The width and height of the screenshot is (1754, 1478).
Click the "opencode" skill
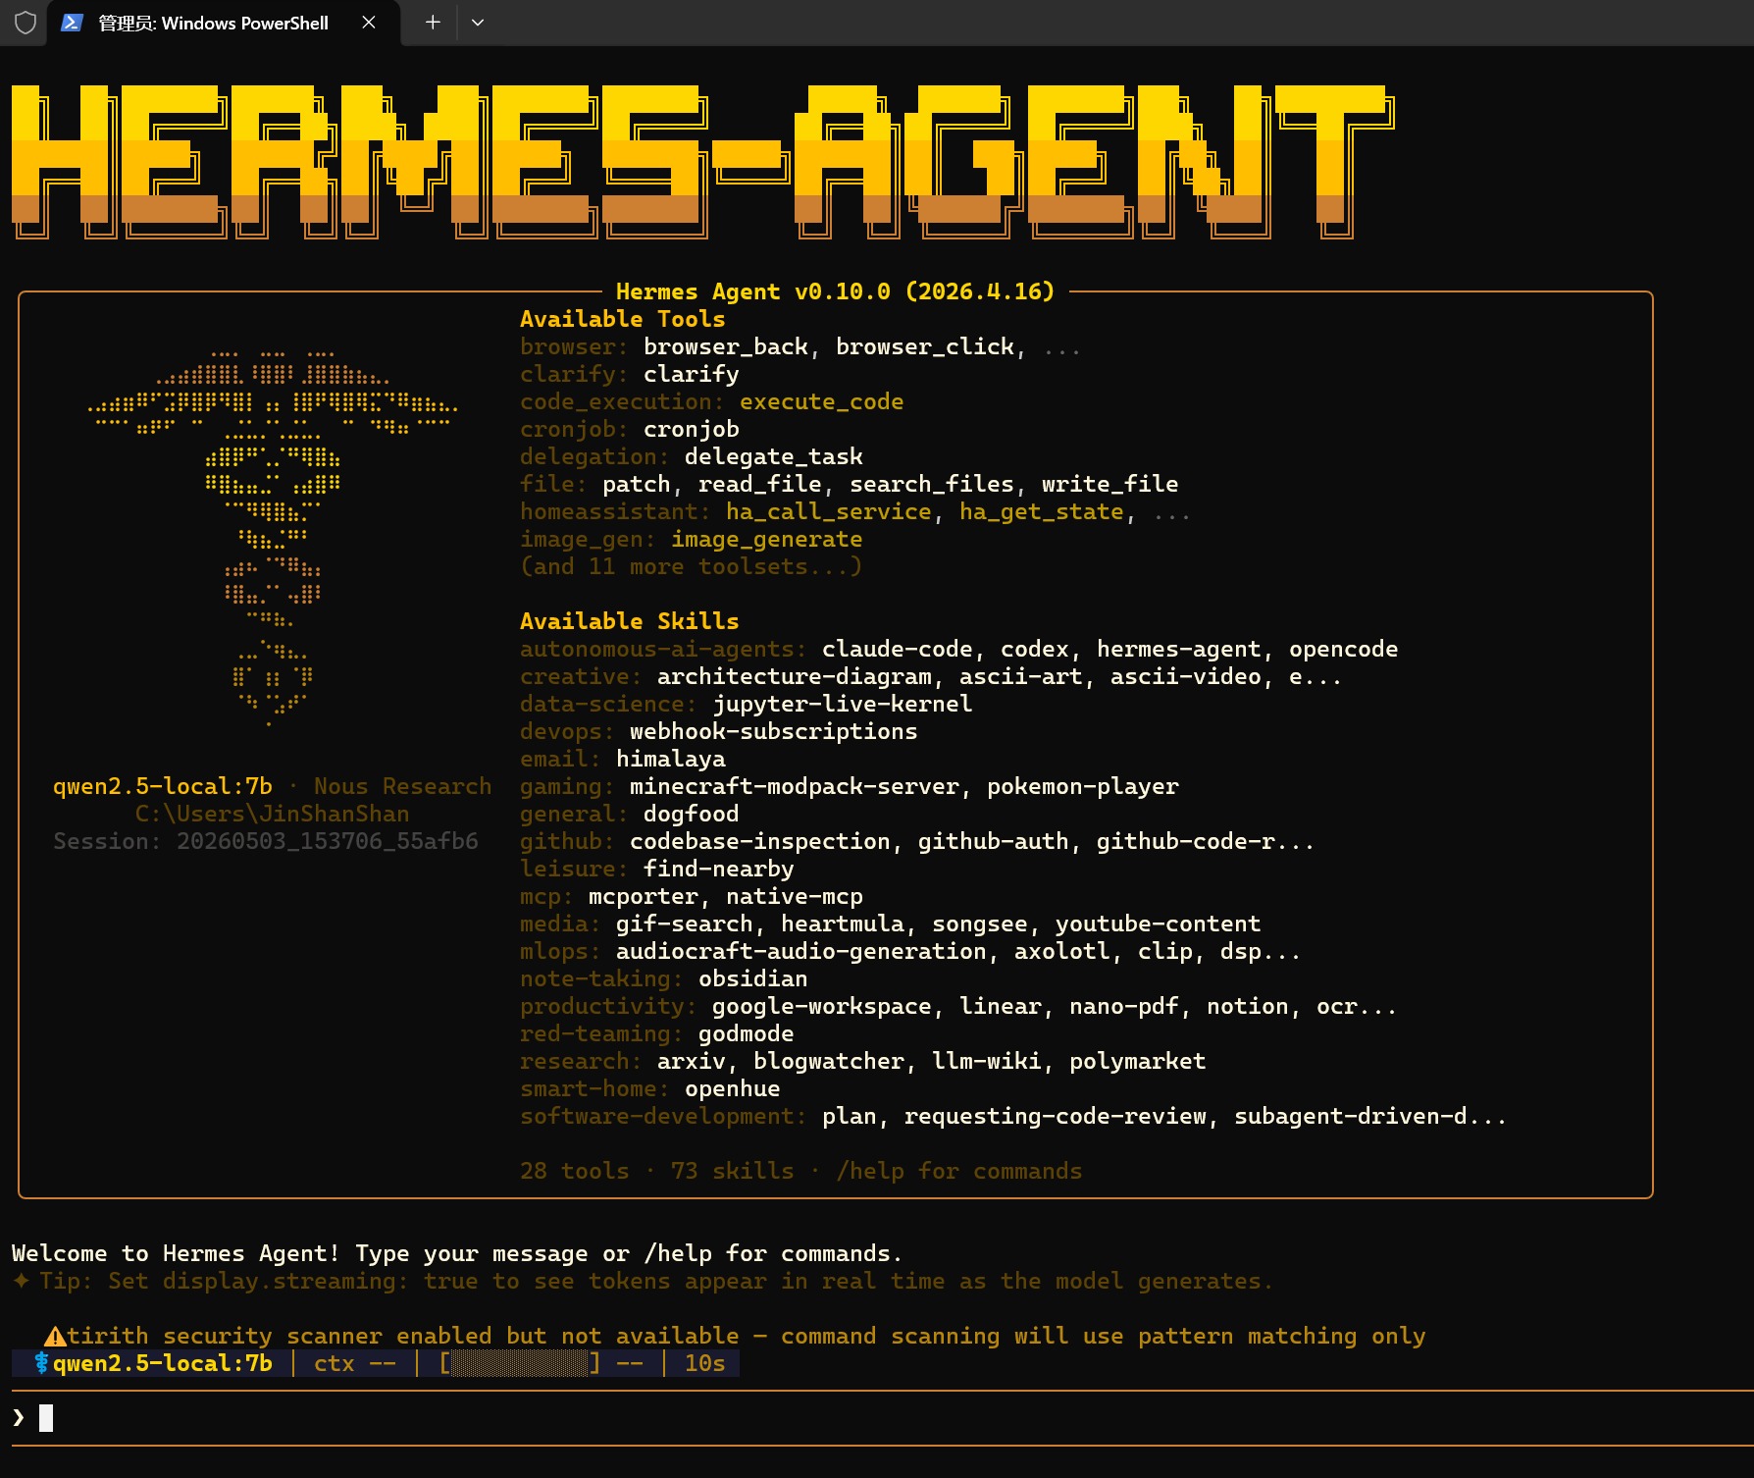click(1344, 649)
